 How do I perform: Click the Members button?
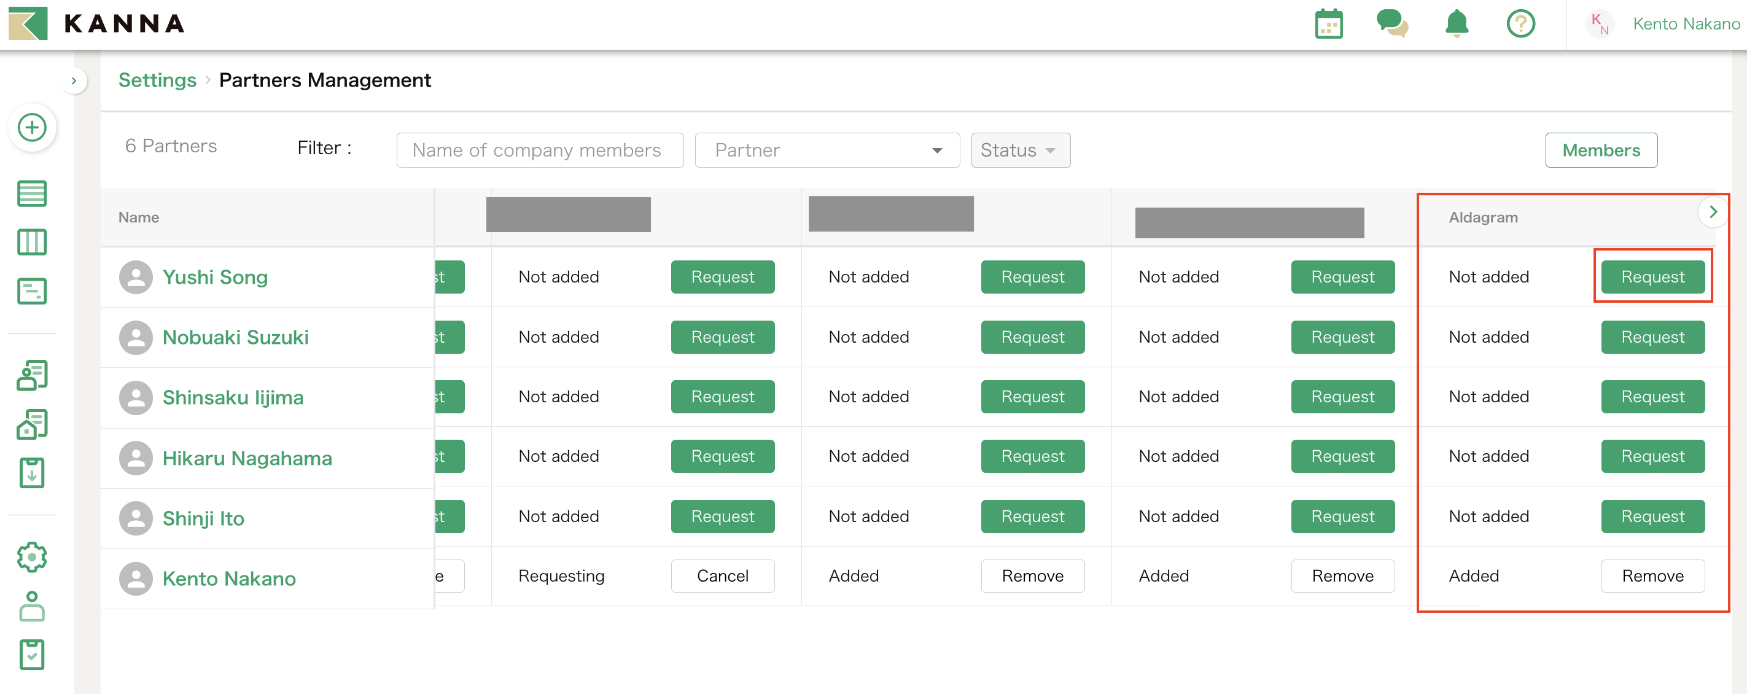coord(1601,150)
